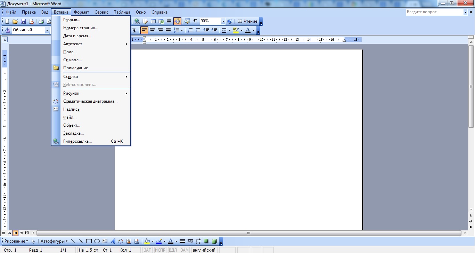Open the Shadow Style options
The height and width of the screenshot is (253, 475).
click(206, 241)
